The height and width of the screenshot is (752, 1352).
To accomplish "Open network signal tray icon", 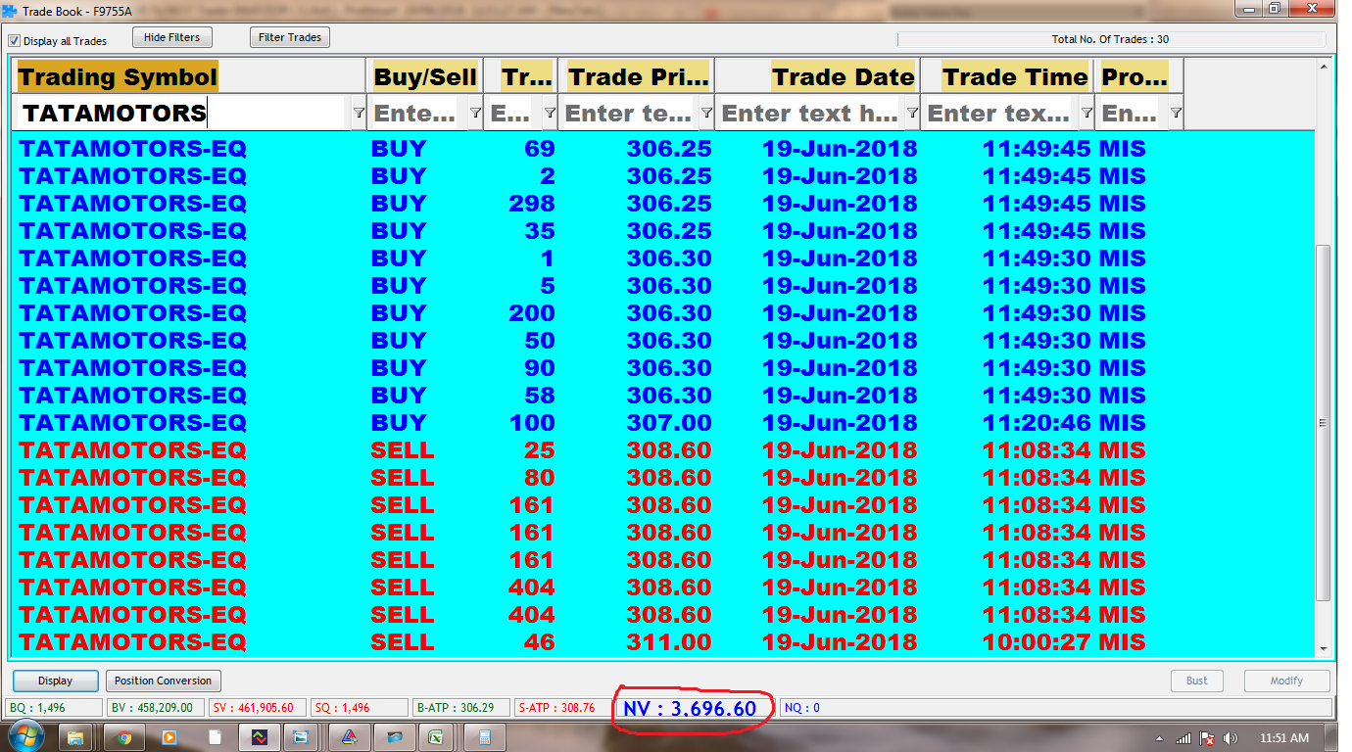I will click(1183, 738).
